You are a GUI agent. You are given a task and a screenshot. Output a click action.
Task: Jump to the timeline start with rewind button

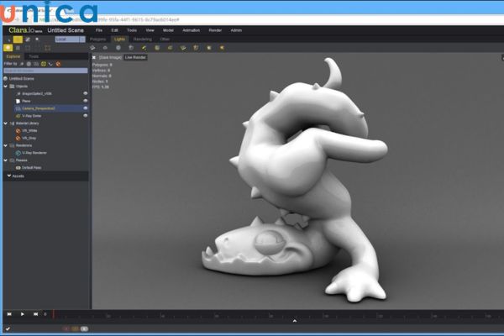pos(9,313)
